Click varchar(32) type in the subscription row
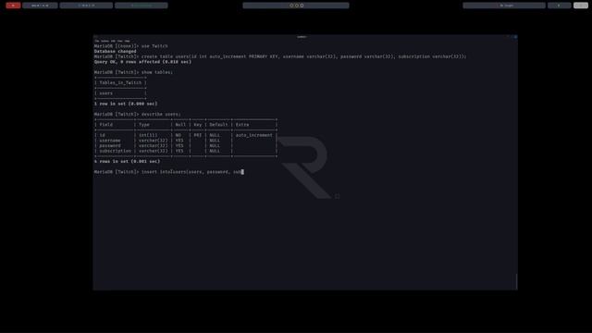592x333 pixels. (x=154, y=151)
